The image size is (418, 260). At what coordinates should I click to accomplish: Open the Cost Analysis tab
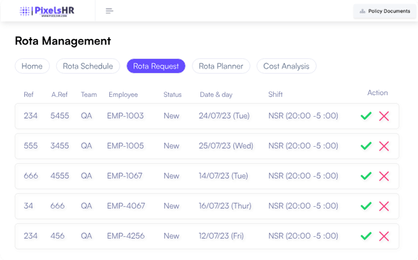286,66
